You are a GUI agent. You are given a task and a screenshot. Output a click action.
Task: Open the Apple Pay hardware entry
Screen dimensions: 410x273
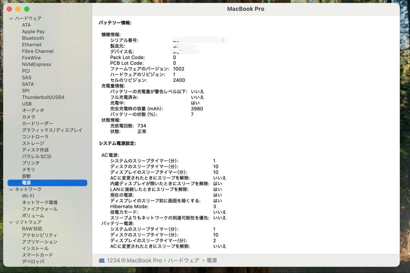[32, 32]
